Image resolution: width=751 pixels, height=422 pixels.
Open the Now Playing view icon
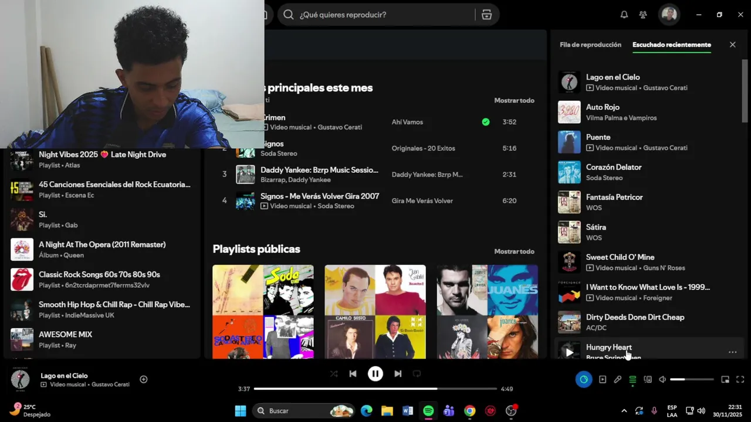(x=603, y=379)
